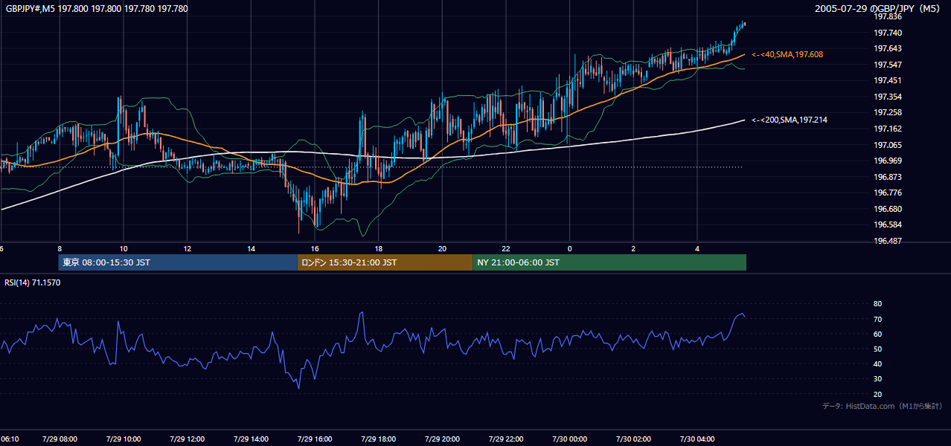
Task: Click hour tick 20 under price chart
Action: (x=443, y=248)
